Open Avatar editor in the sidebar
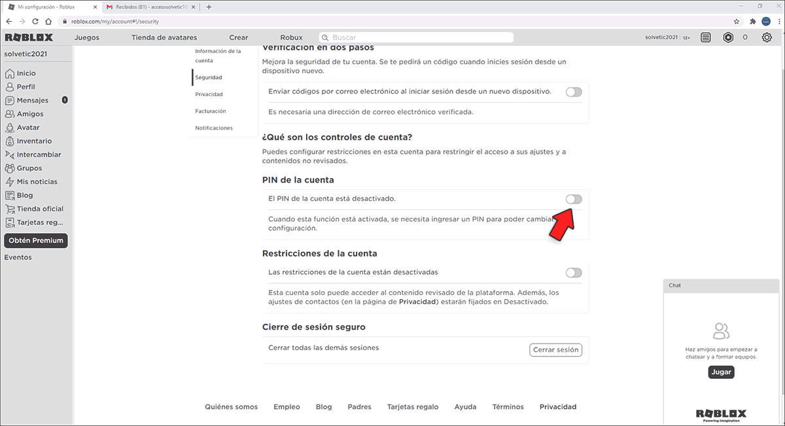The image size is (785, 426). click(x=22, y=128)
